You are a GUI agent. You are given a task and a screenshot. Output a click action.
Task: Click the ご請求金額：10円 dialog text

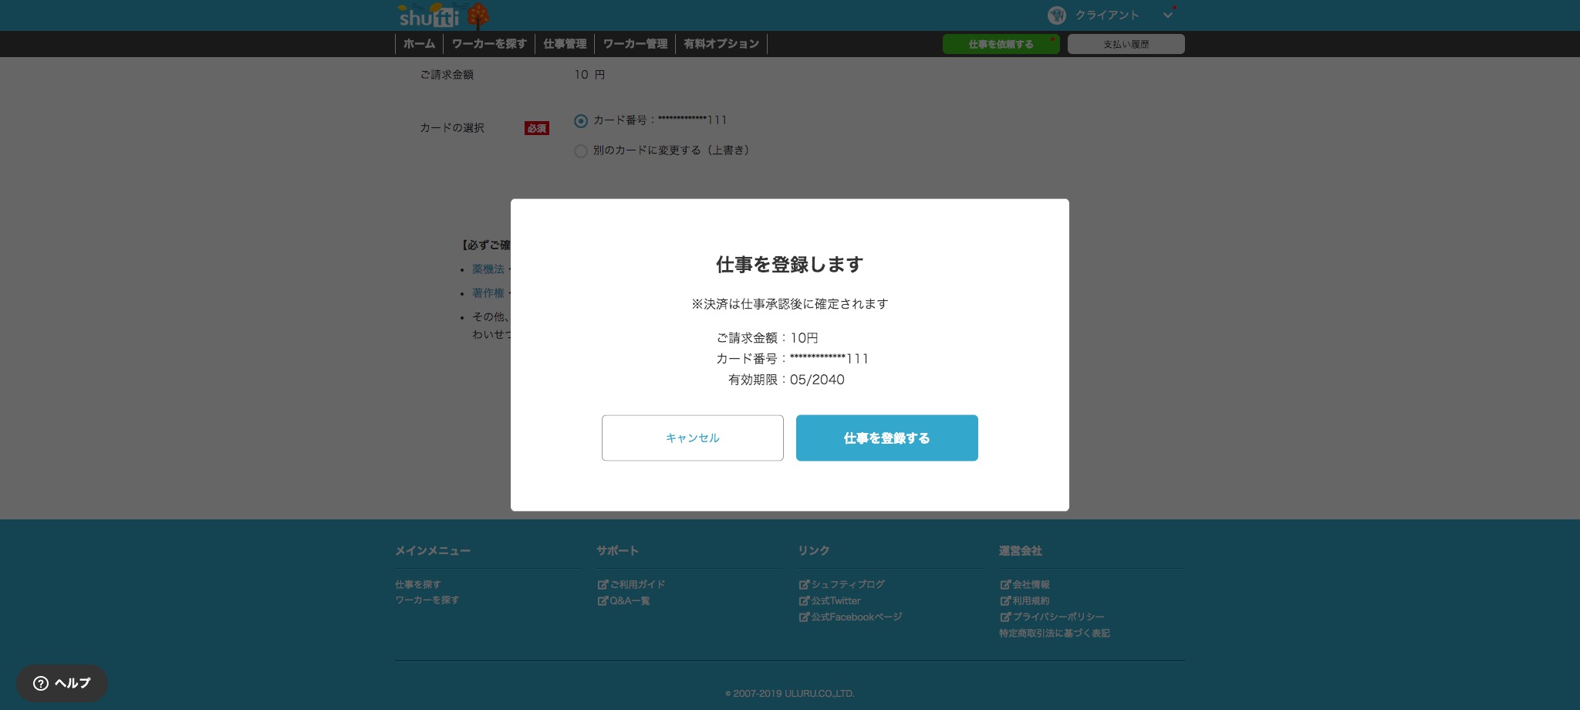767,338
